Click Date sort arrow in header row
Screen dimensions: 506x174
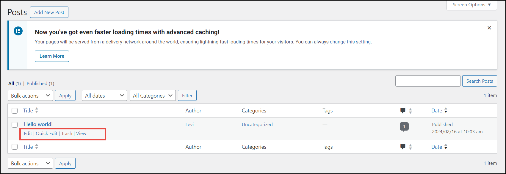tap(446, 111)
